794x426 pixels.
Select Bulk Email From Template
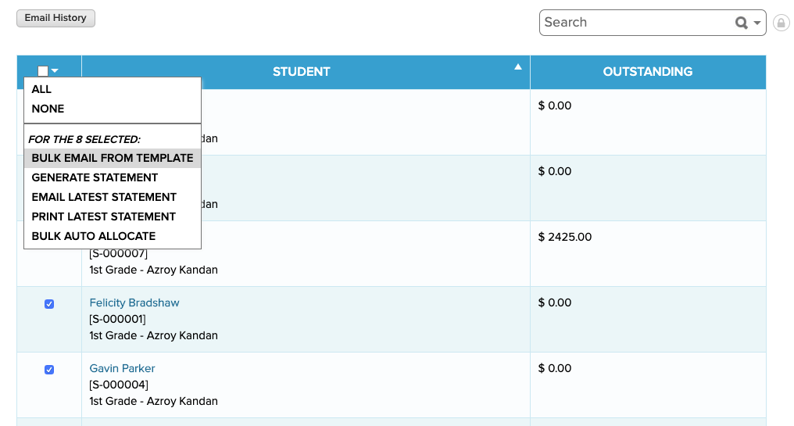(x=113, y=158)
